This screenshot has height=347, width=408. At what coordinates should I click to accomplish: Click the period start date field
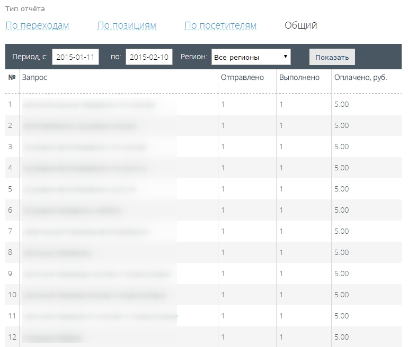coord(76,57)
